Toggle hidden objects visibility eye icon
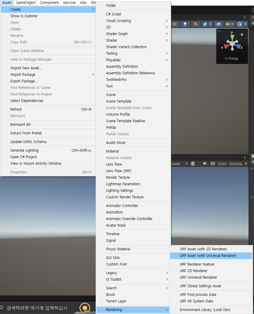Screen dimensions: 254x314 tap(219, 24)
